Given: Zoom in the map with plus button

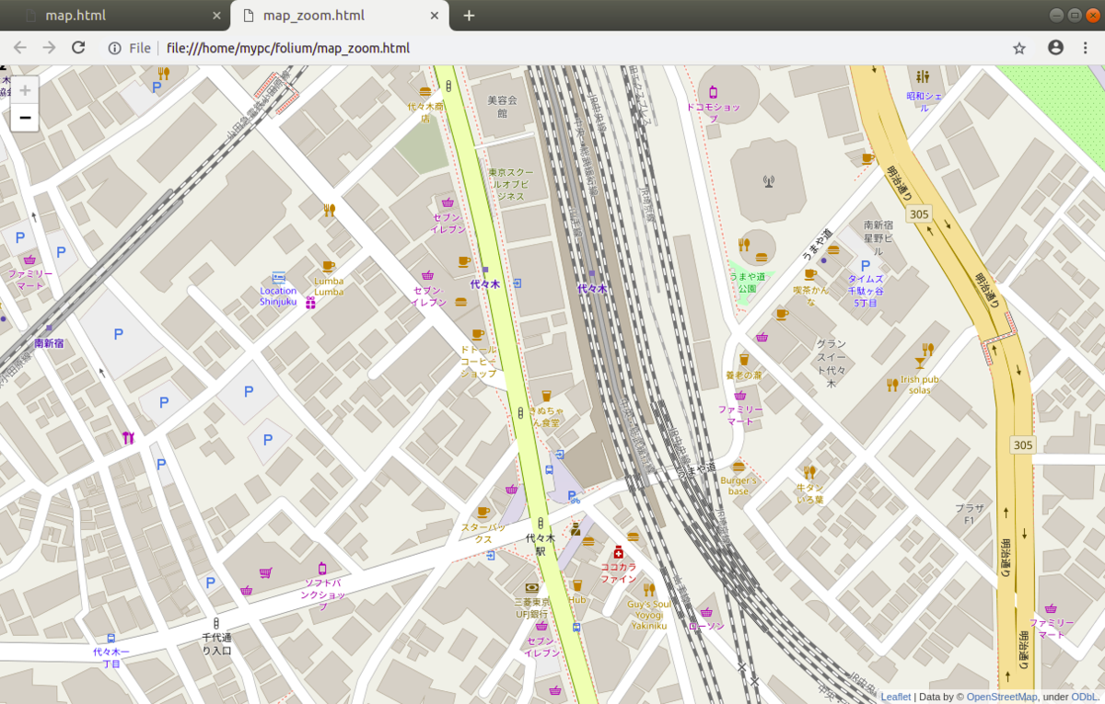Looking at the screenshot, I should (x=25, y=89).
